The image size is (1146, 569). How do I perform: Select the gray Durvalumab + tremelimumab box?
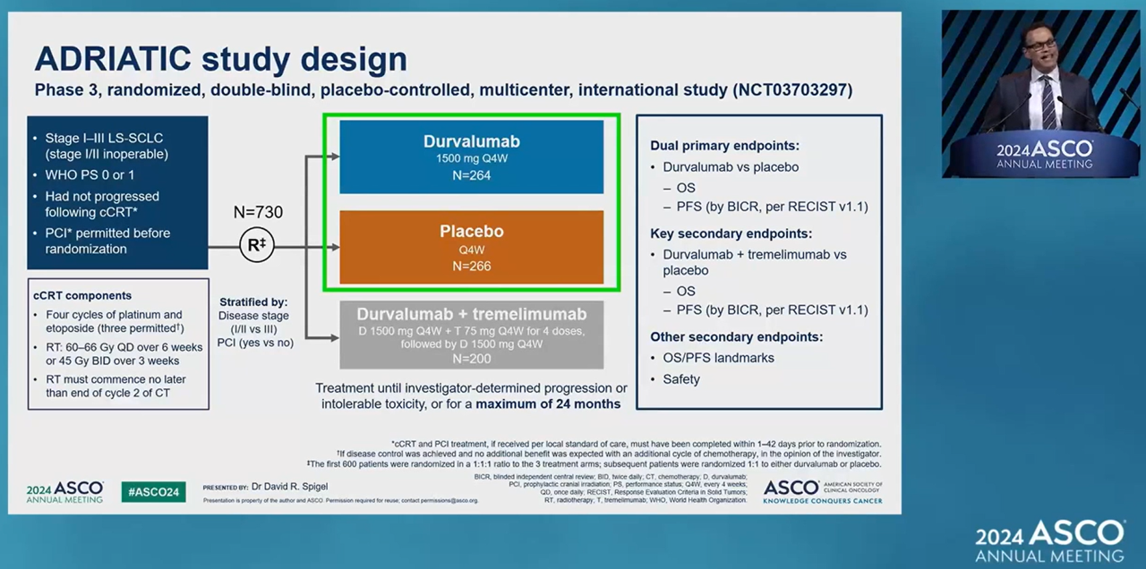(472, 335)
